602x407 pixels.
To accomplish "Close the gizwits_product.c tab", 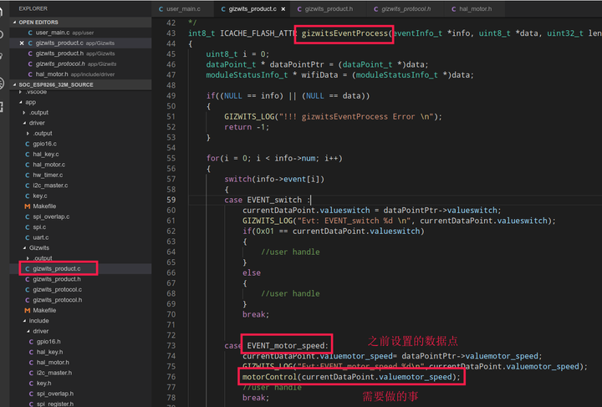I will [283, 9].
